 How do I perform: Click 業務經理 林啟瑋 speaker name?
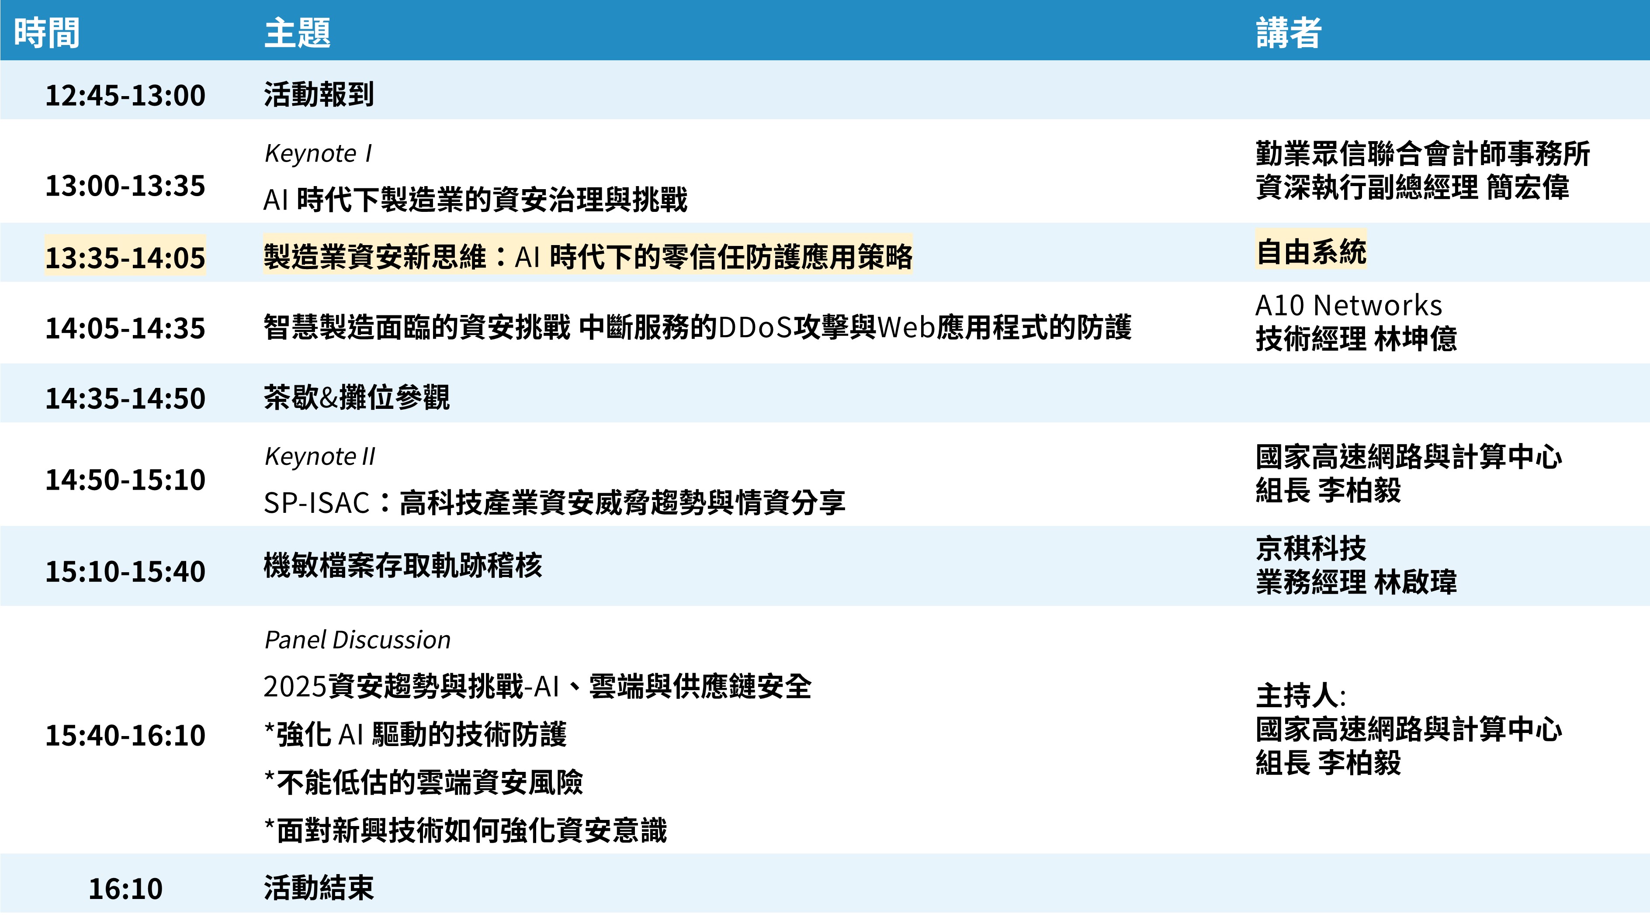[1356, 582]
